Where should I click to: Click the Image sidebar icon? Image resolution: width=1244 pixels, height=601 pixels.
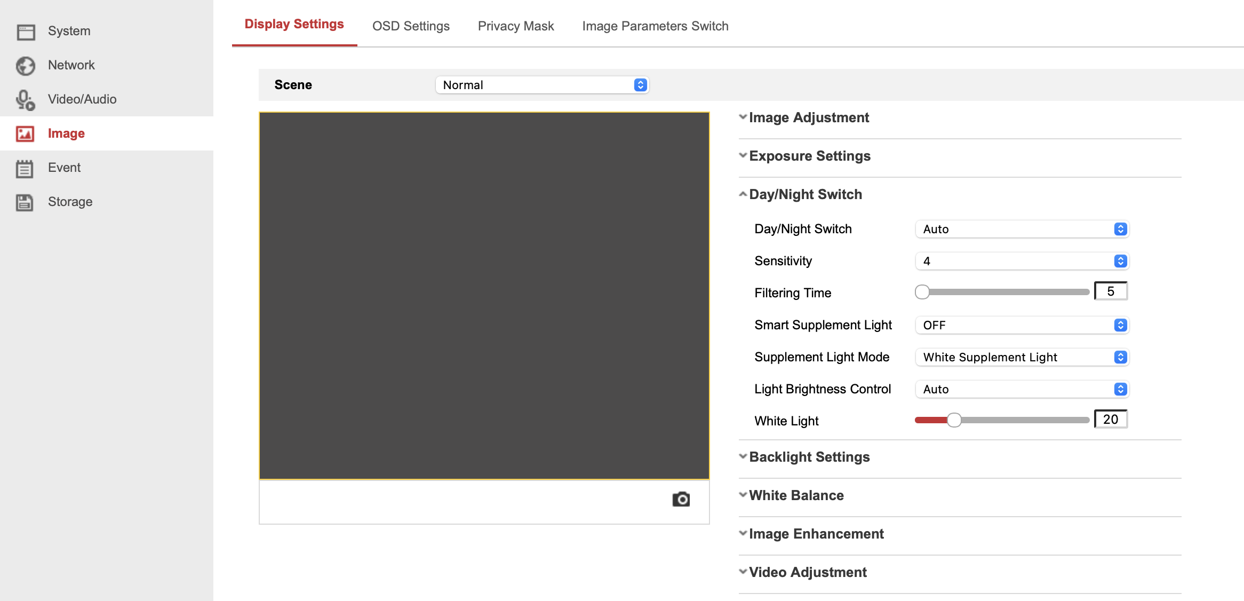click(25, 133)
